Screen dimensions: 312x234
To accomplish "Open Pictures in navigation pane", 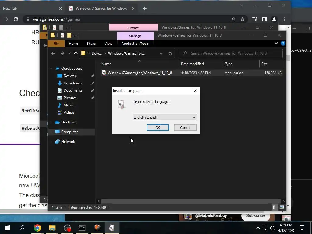I will click(x=70, y=98).
